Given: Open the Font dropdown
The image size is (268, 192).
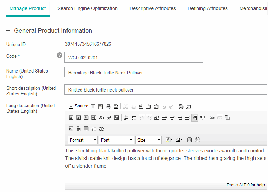Looking at the screenshot, I should click(116, 140).
